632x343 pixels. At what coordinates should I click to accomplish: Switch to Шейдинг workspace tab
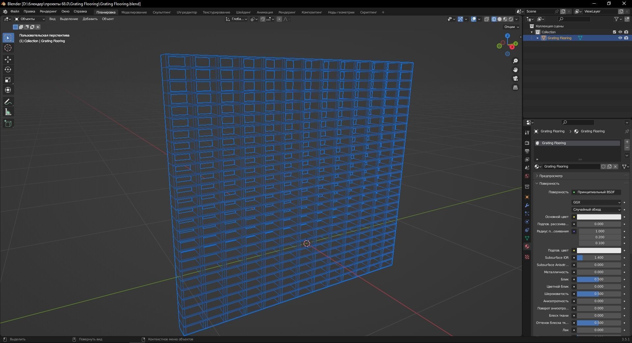click(243, 13)
